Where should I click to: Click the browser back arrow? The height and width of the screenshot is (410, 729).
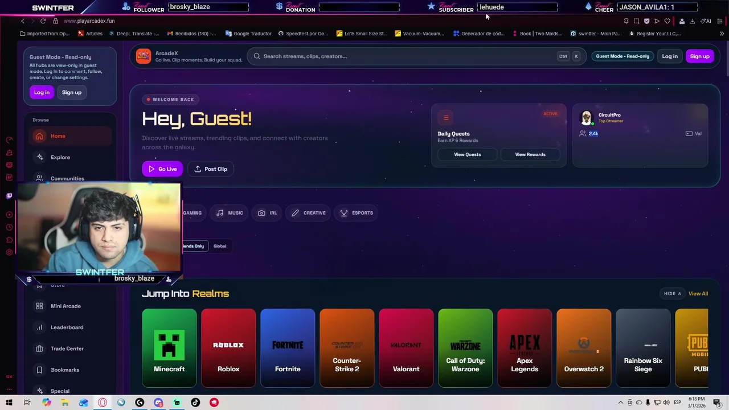23,21
